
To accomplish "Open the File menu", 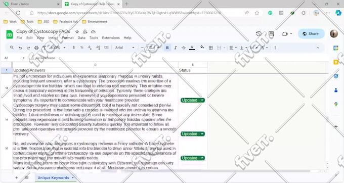I will pyautogui.click(x=19, y=38).
